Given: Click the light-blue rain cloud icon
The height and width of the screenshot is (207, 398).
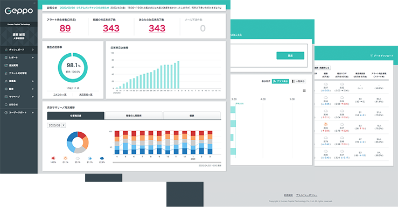Looking at the screenshot, I should [89, 158].
